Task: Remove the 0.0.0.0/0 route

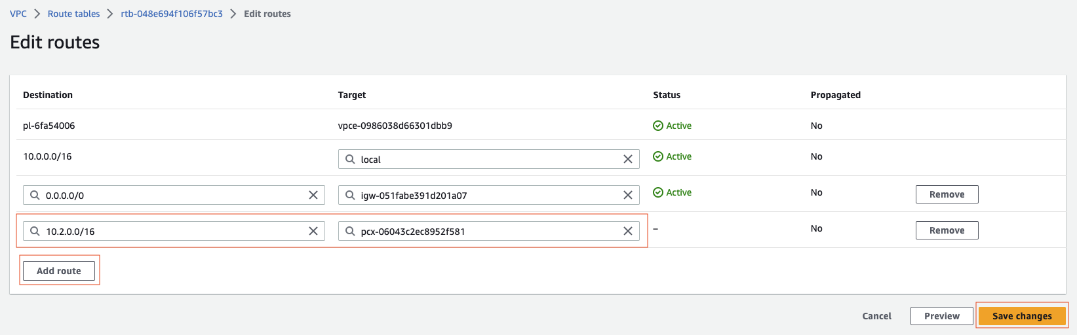Action: (947, 194)
